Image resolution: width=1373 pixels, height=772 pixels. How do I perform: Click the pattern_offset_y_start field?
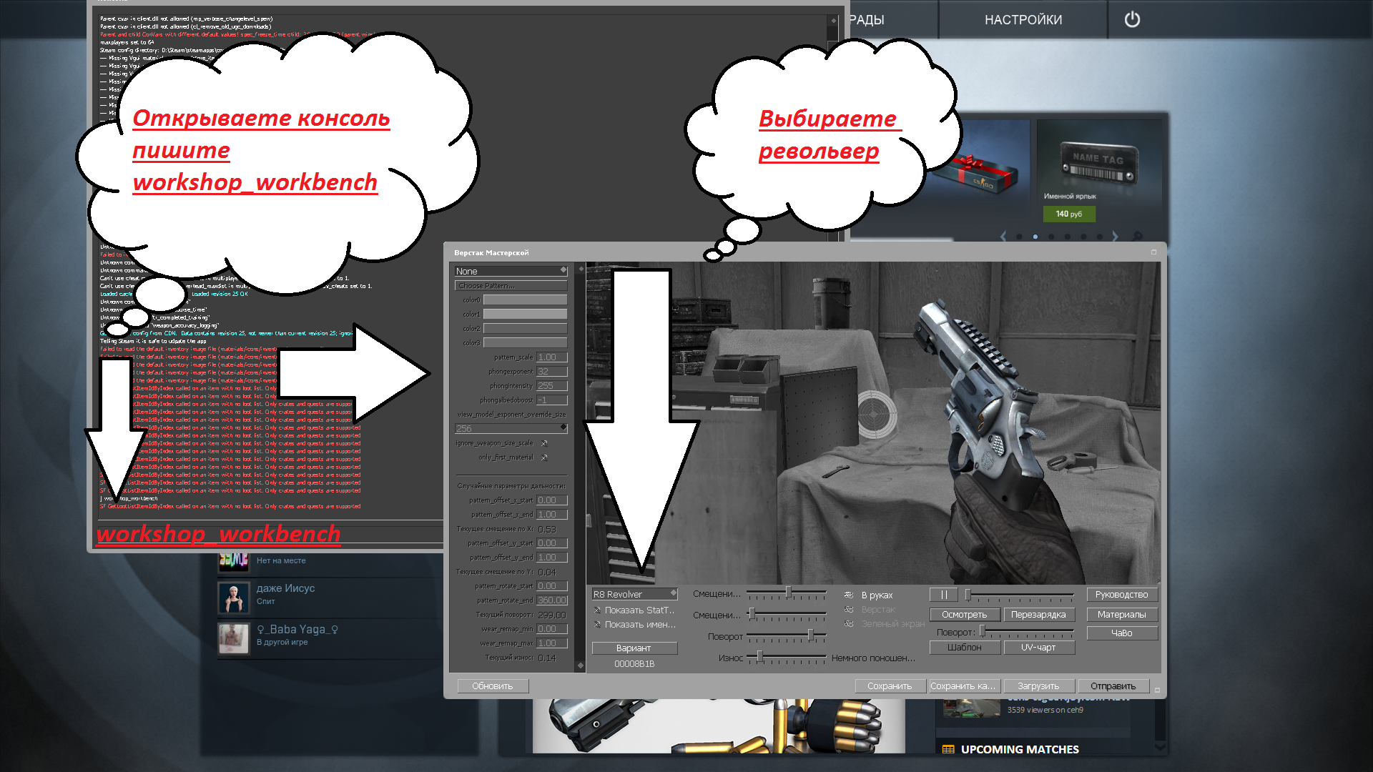click(x=552, y=543)
